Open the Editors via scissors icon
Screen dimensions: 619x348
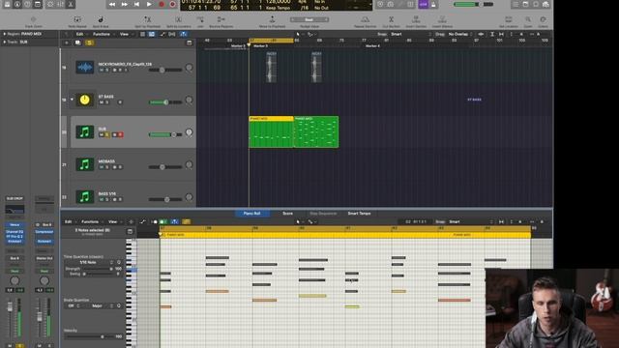tap(71, 4)
